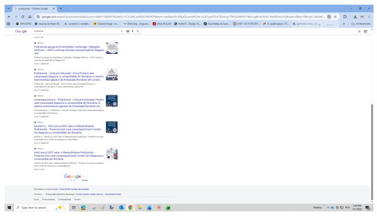This screenshot has width=377, height=216.
Task: Open the Excel icon on the taskbar
Action: 168,208
